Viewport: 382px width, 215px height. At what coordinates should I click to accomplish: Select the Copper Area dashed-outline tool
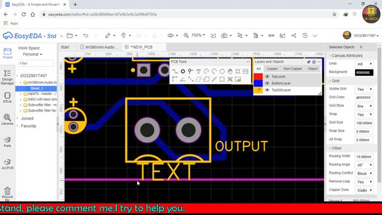[x=198, y=79]
